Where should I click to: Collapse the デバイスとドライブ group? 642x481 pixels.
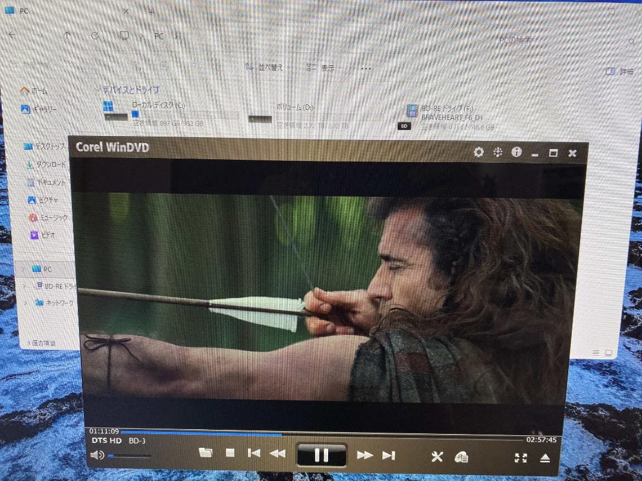(99, 90)
